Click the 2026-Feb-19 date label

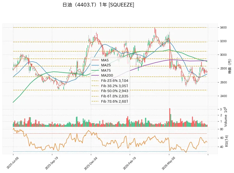129,163
